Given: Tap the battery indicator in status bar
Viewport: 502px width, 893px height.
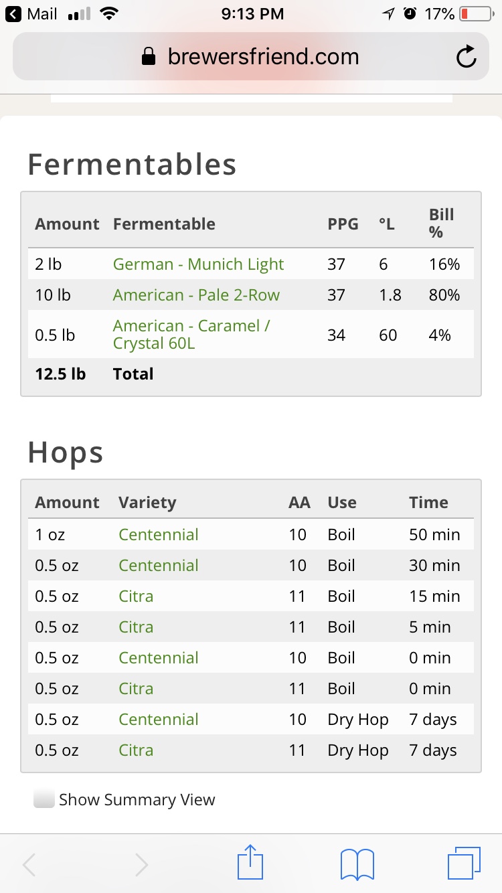Looking at the screenshot, I should [476, 13].
